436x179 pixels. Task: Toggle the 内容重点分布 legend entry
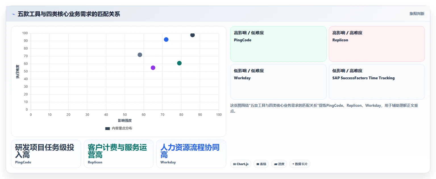click(119, 128)
